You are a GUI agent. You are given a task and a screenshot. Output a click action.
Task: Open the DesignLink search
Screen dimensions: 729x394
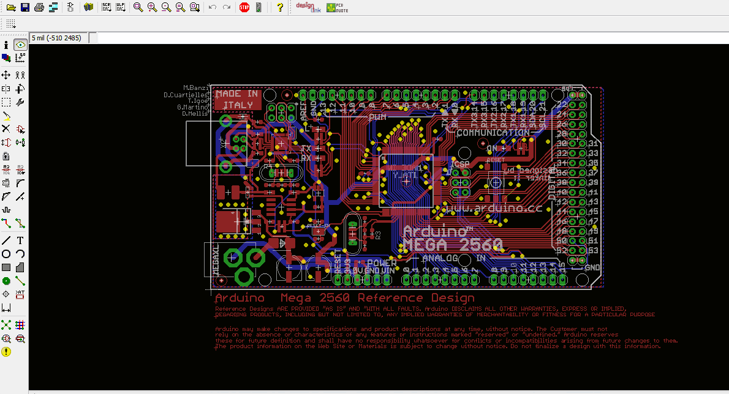(x=308, y=7)
